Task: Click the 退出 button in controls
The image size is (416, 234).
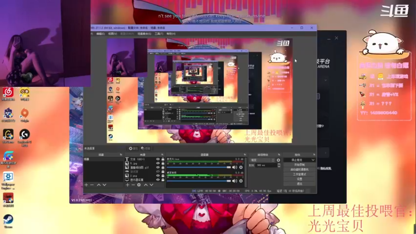Action: point(300,184)
